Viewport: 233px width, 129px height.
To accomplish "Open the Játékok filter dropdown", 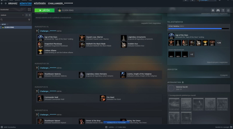I will tap(12, 15).
